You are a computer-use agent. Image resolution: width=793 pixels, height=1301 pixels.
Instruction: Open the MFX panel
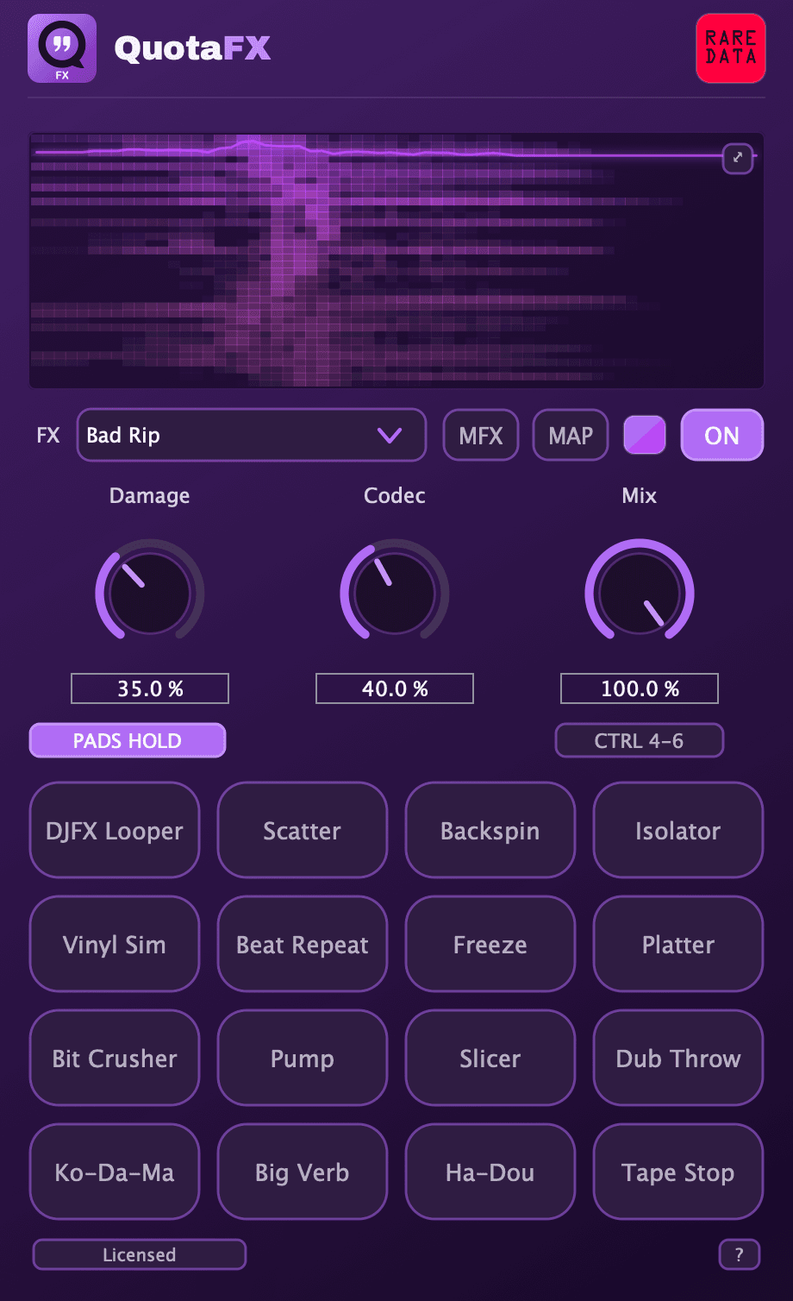coord(481,436)
